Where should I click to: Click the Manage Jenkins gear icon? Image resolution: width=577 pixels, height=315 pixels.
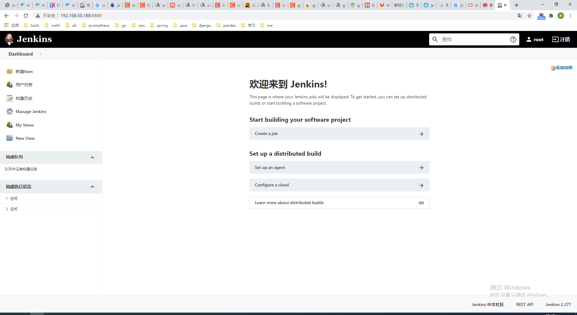coord(10,112)
